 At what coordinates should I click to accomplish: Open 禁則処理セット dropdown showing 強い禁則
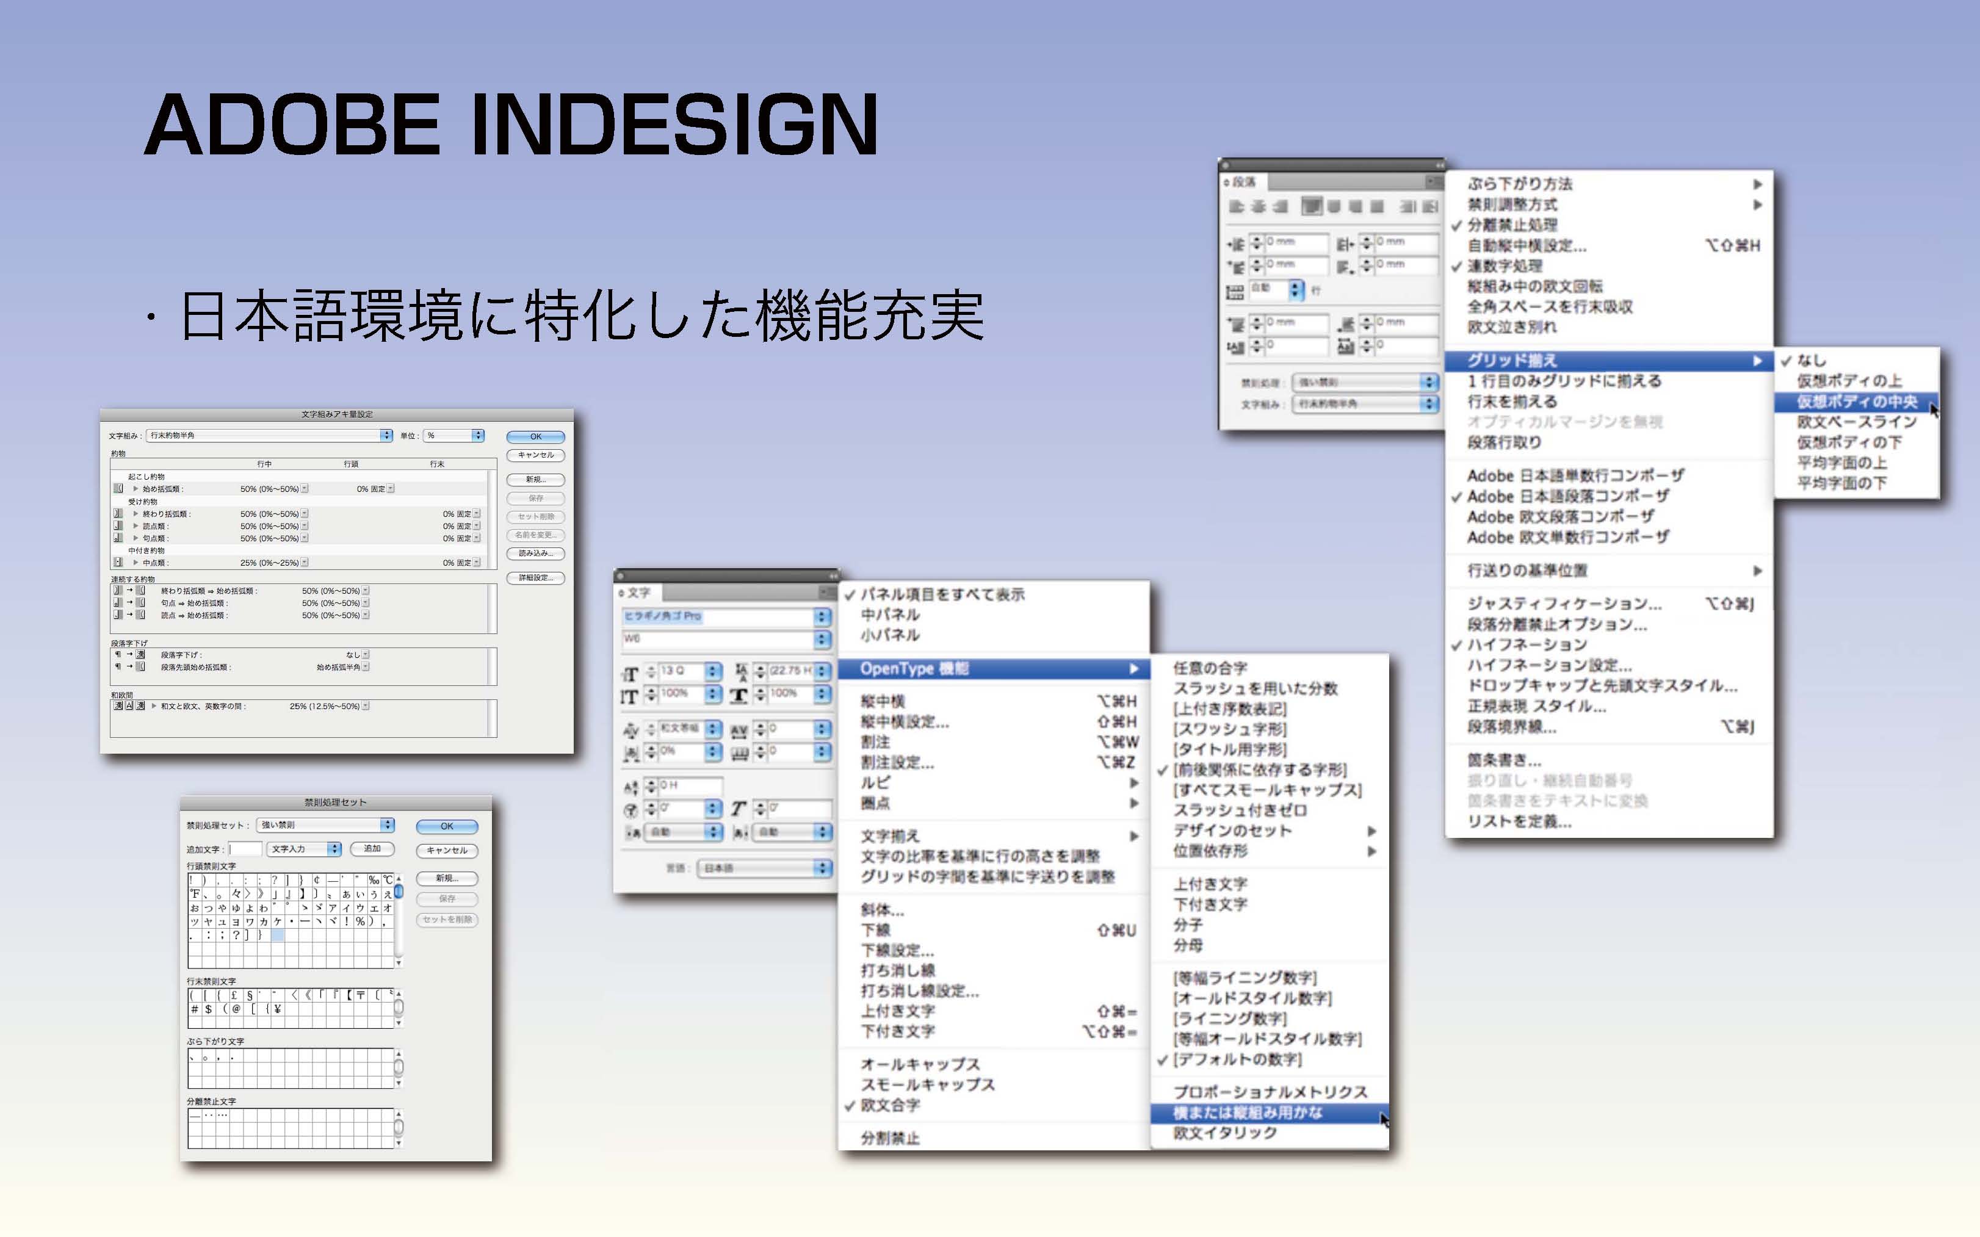pyautogui.click(x=326, y=824)
